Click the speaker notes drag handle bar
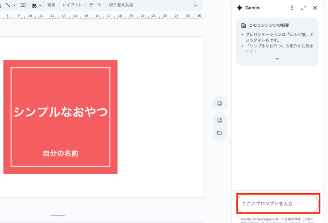Screen dimensions: 328x223 pyautogui.click(x=58, y=216)
